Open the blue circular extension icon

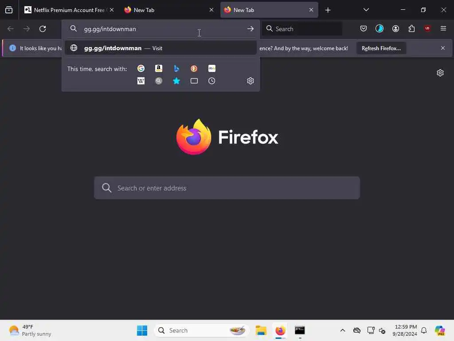(x=380, y=28)
